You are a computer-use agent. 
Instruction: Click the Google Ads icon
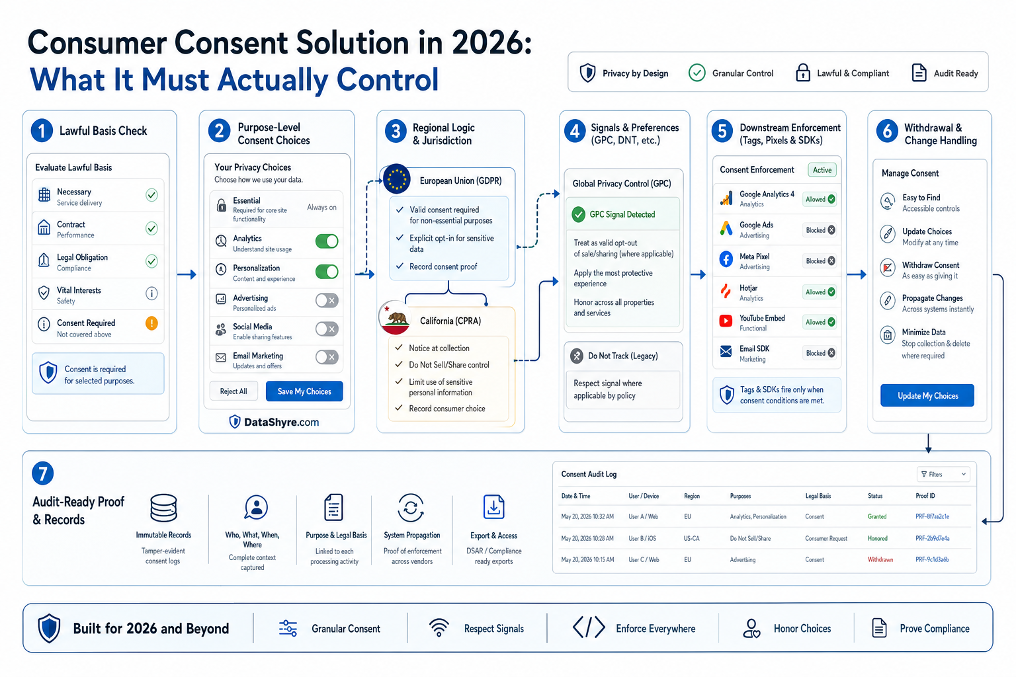click(726, 229)
